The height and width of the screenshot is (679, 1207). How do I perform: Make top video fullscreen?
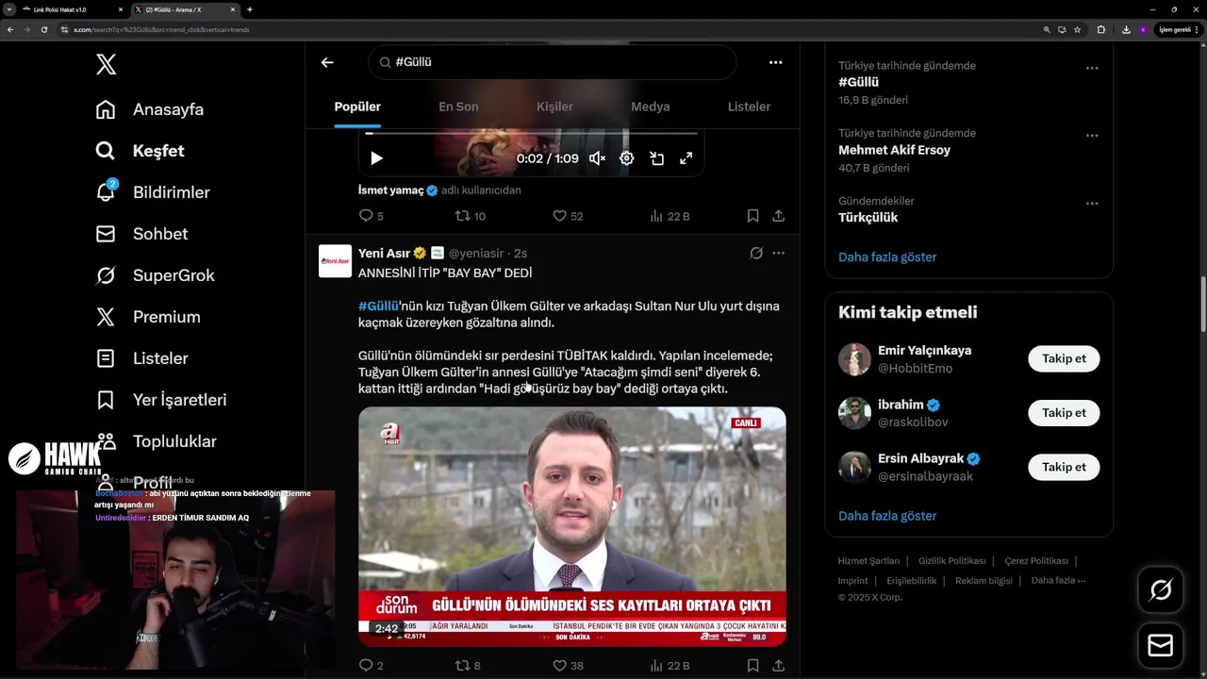point(686,158)
